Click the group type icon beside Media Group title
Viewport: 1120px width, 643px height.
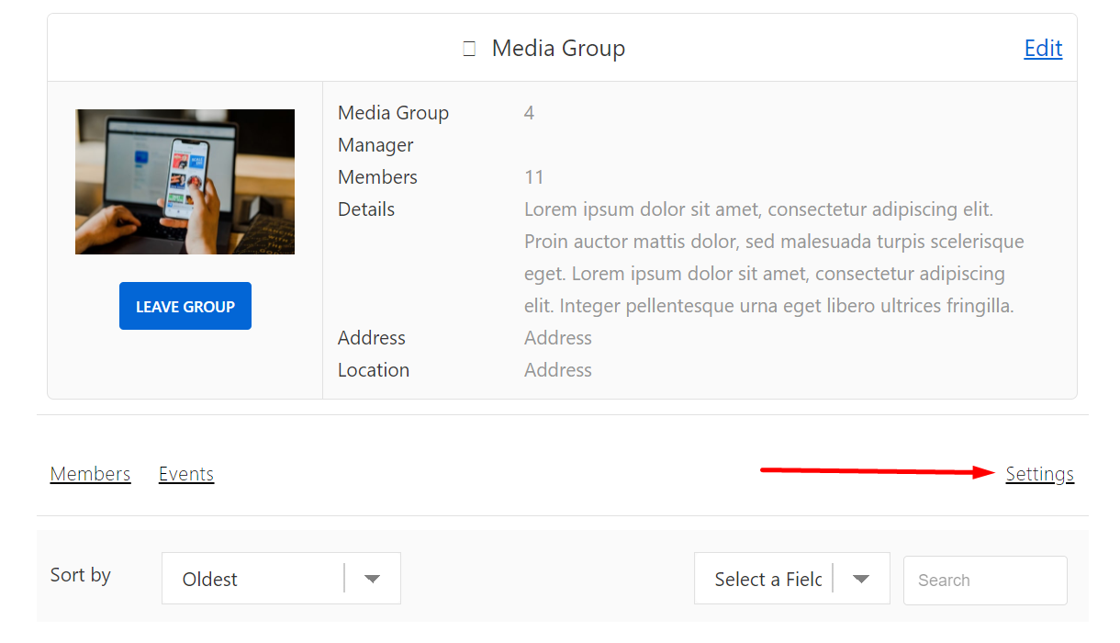click(x=468, y=48)
